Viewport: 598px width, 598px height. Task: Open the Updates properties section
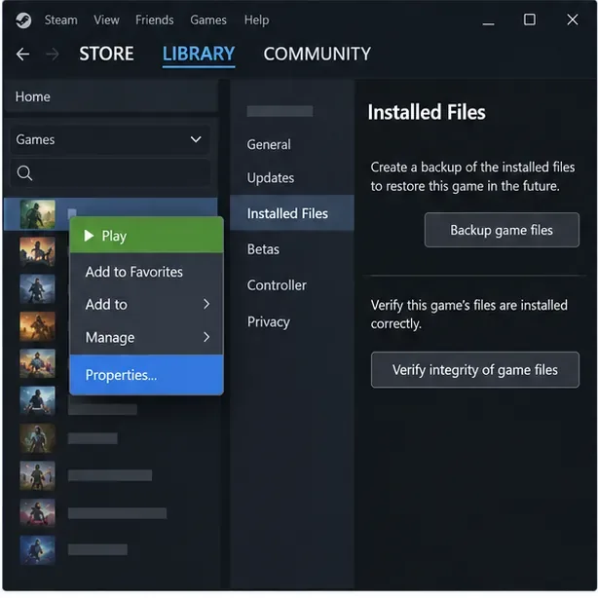271,177
